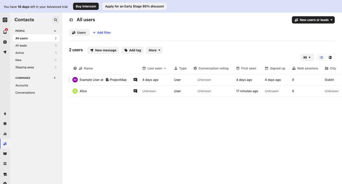Image resolution: width=342 pixels, height=184 pixels.
Task: Expand the COMPANIES section chevron
Action: coord(55,78)
